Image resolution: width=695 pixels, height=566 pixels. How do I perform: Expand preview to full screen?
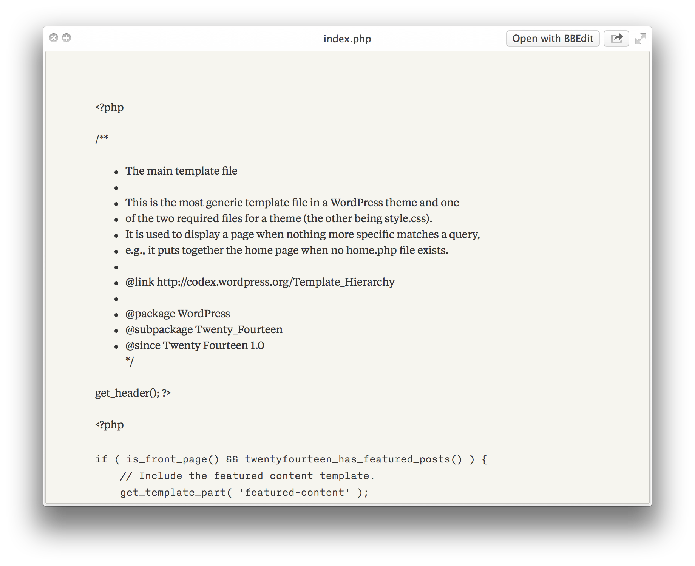pyautogui.click(x=641, y=39)
